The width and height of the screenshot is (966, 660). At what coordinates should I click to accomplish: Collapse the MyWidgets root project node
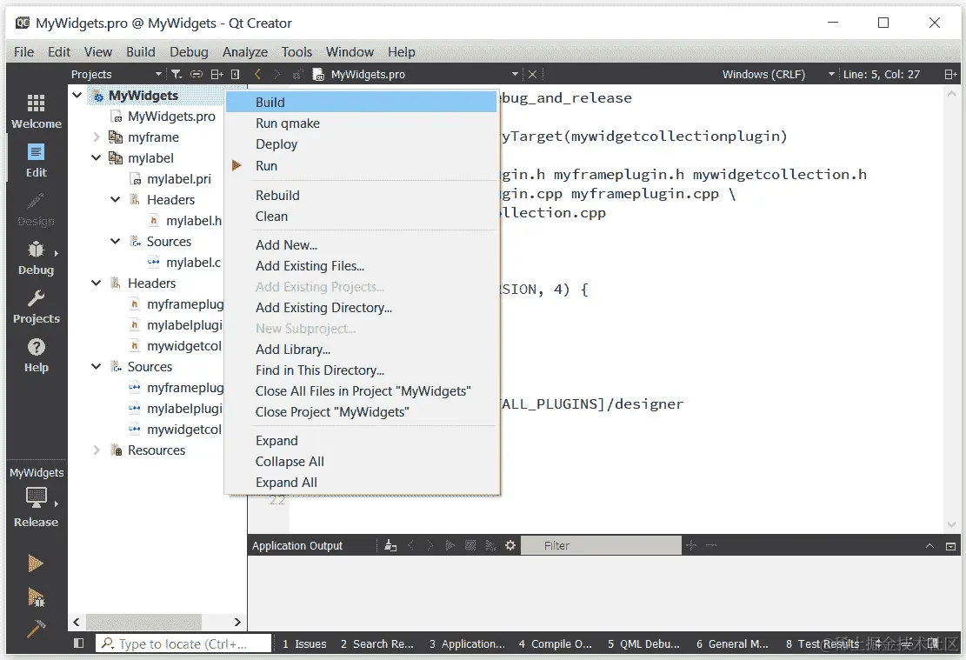[x=77, y=95]
